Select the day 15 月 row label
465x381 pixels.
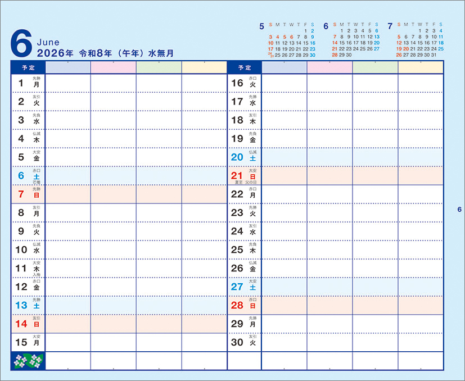(x=28, y=342)
